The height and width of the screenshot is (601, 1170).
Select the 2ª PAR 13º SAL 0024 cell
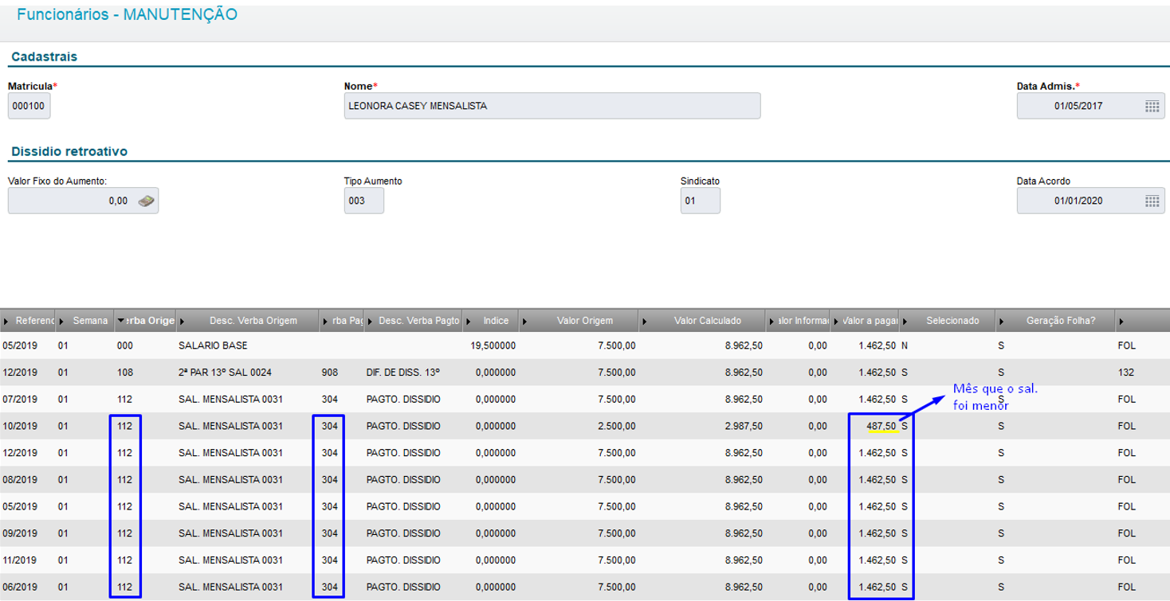tap(225, 373)
